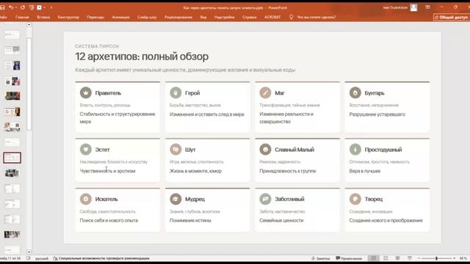Start Slide Show view from status bar
The width and height of the screenshot is (470, 264).
click(x=410, y=258)
